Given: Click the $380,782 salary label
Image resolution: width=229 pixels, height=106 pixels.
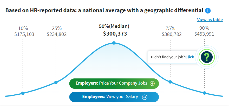Looking at the screenshot, I should pyautogui.click(x=172, y=34).
